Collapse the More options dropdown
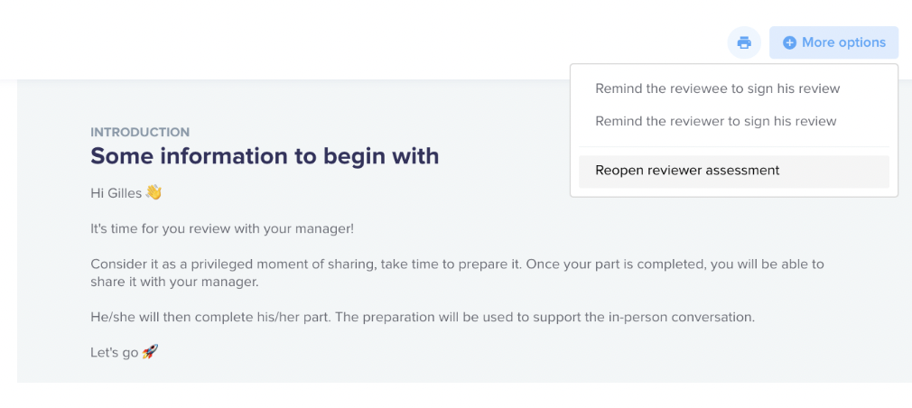Image resolution: width=912 pixels, height=408 pixels. (833, 42)
